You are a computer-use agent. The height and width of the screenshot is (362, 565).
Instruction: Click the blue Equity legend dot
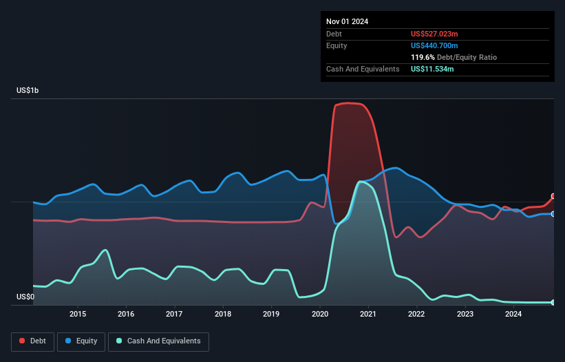tap(68, 341)
